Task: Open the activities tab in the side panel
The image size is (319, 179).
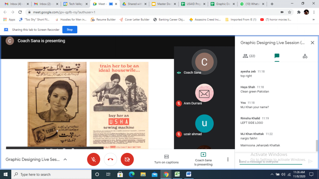Action: click(305, 56)
